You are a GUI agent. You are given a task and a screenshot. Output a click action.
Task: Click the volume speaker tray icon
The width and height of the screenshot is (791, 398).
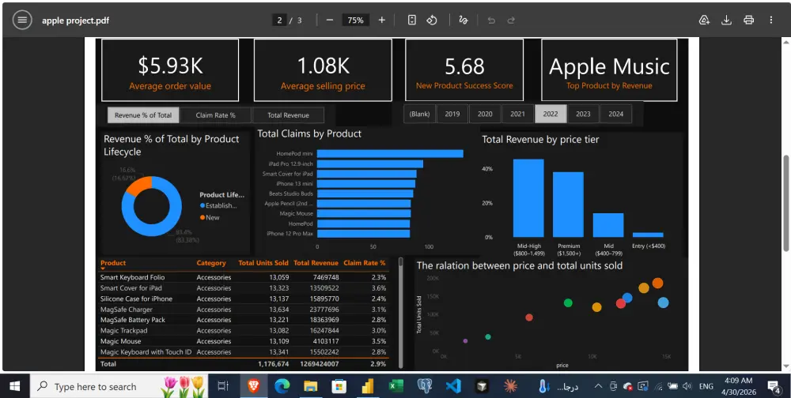click(x=687, y=386)
